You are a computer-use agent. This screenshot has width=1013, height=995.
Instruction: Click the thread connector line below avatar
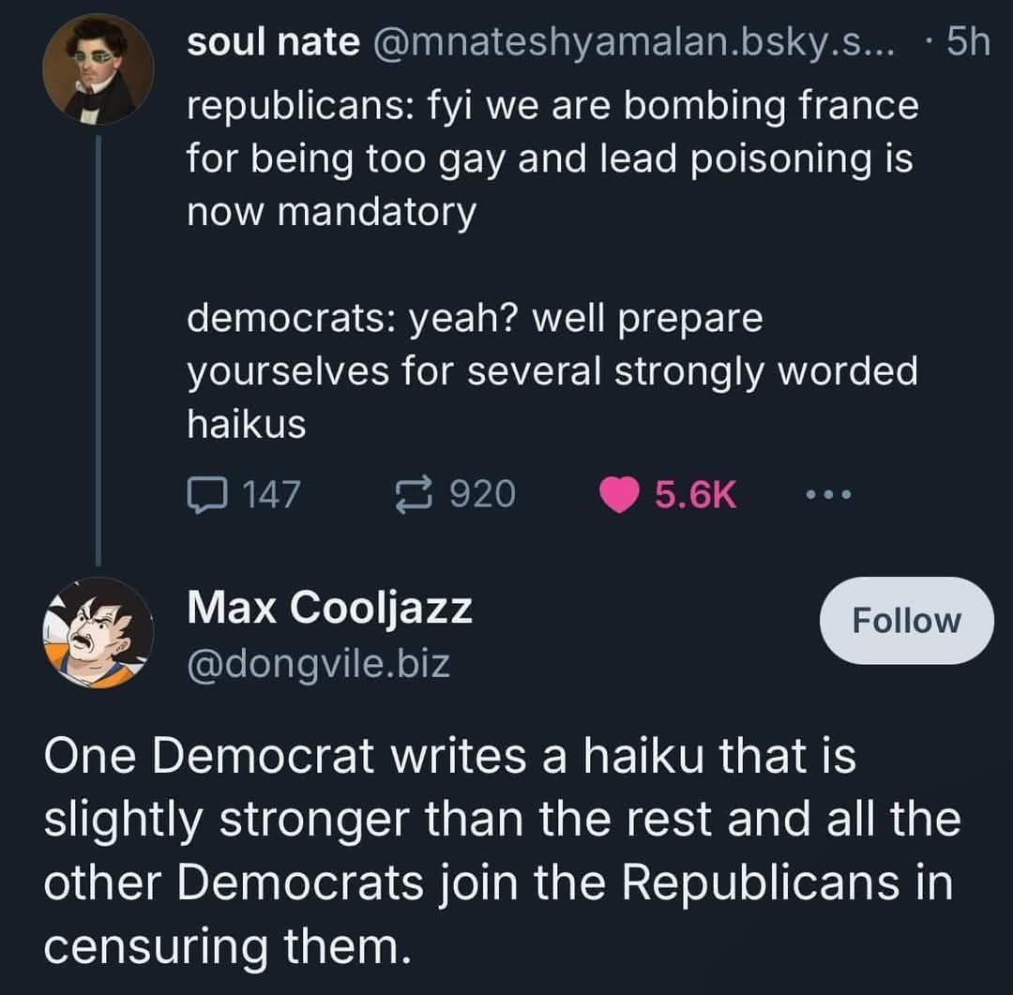[98, 351]
